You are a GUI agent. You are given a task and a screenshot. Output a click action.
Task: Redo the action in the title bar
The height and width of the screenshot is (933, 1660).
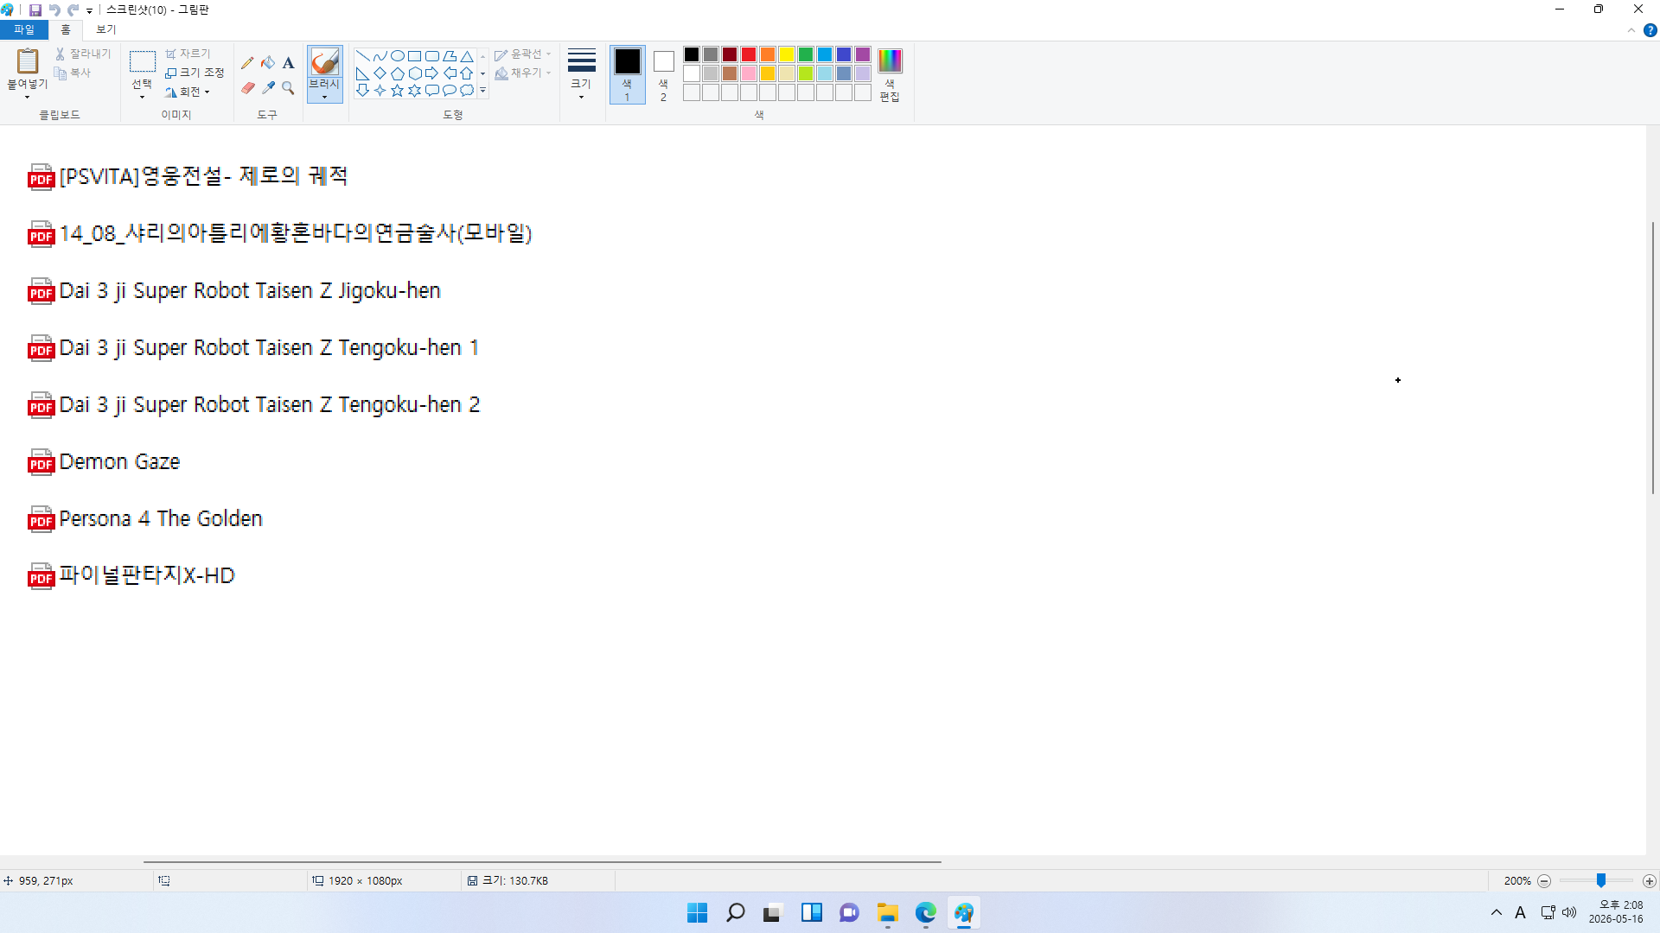pos(73,10)
